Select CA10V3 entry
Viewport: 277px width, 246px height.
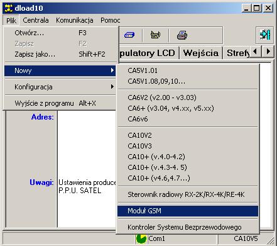[188, 146]
